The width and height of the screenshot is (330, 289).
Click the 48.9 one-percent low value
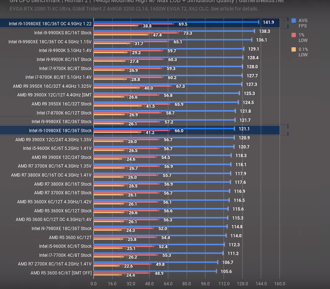[159, 273]
